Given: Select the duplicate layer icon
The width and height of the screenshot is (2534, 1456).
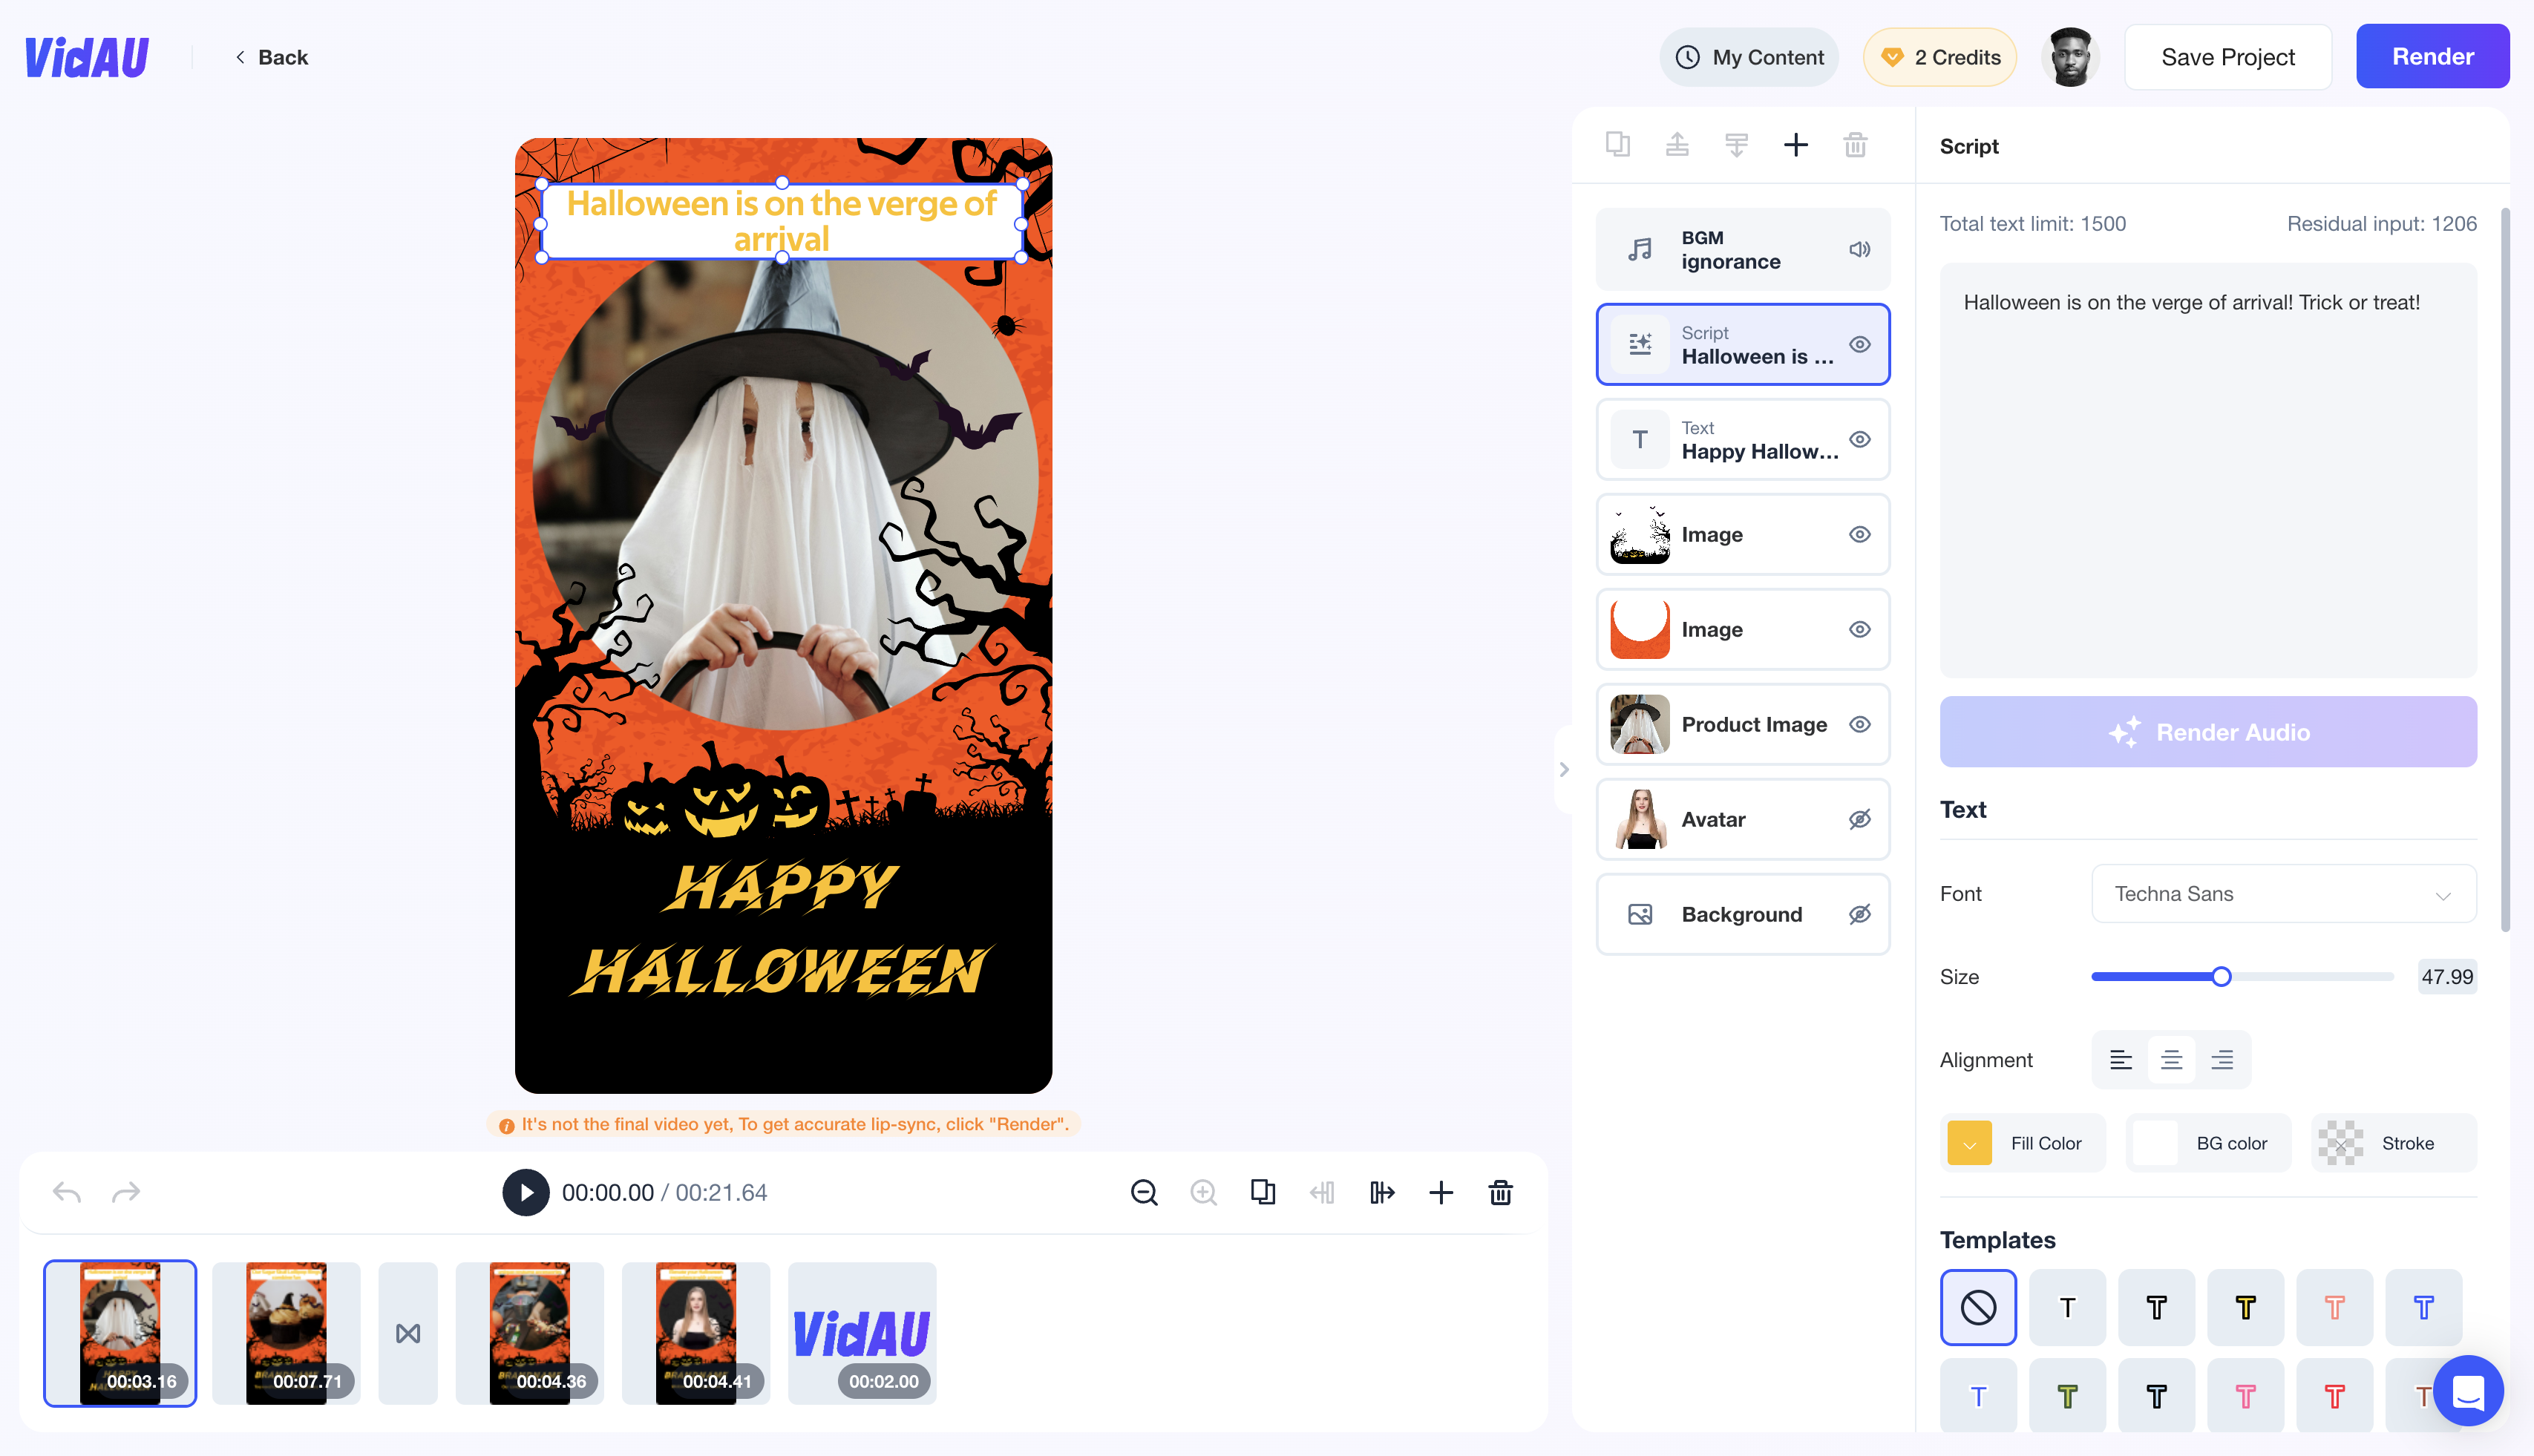Looking at the screenshot, I should point(1617,145).
